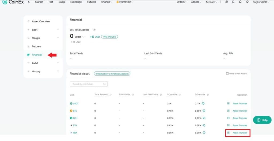Click the ETH coin icon
Screen dimensions: 274x141
pyautogui.click(x=71, y=126)
